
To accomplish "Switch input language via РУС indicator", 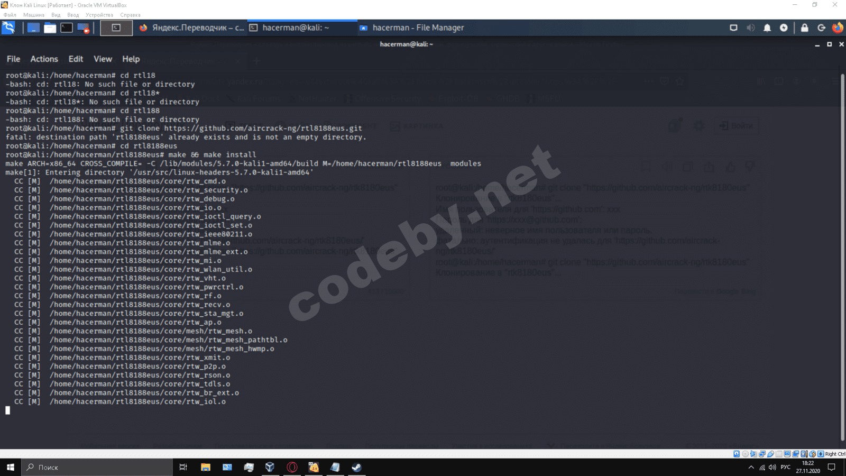I will pyautogui.click(x=786, y=467).
